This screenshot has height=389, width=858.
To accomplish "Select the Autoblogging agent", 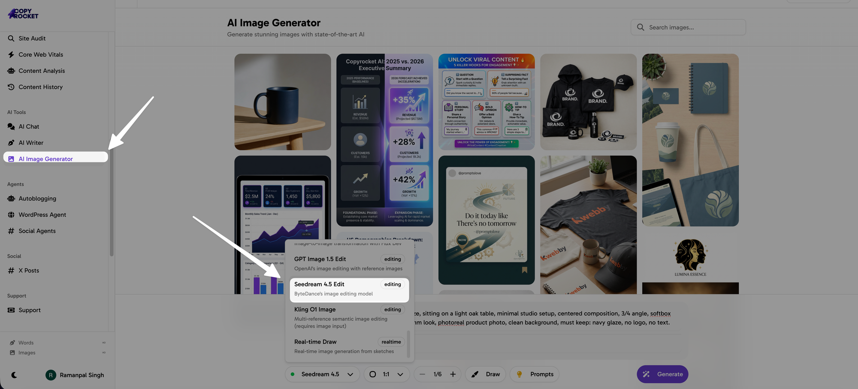I will point(37,198).
